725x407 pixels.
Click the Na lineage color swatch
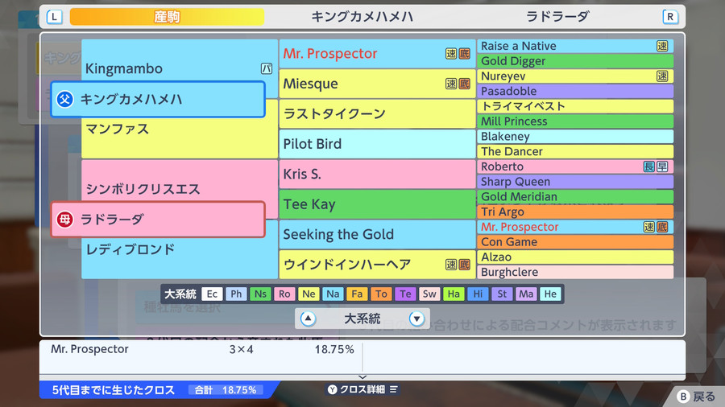tap(333, 294)
